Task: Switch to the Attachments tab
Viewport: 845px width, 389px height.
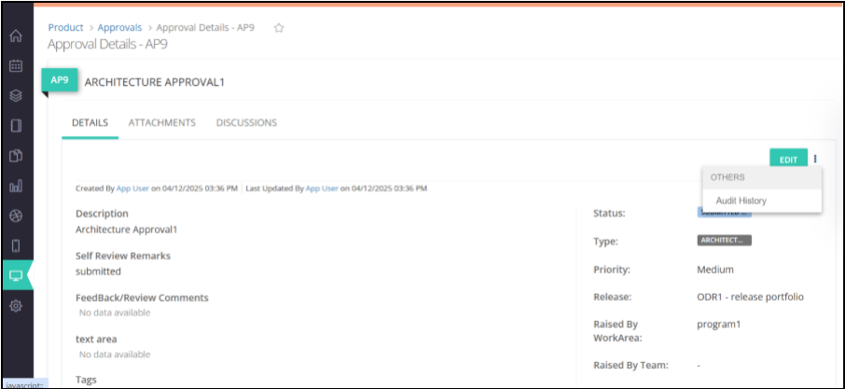Action: [161, 123]
